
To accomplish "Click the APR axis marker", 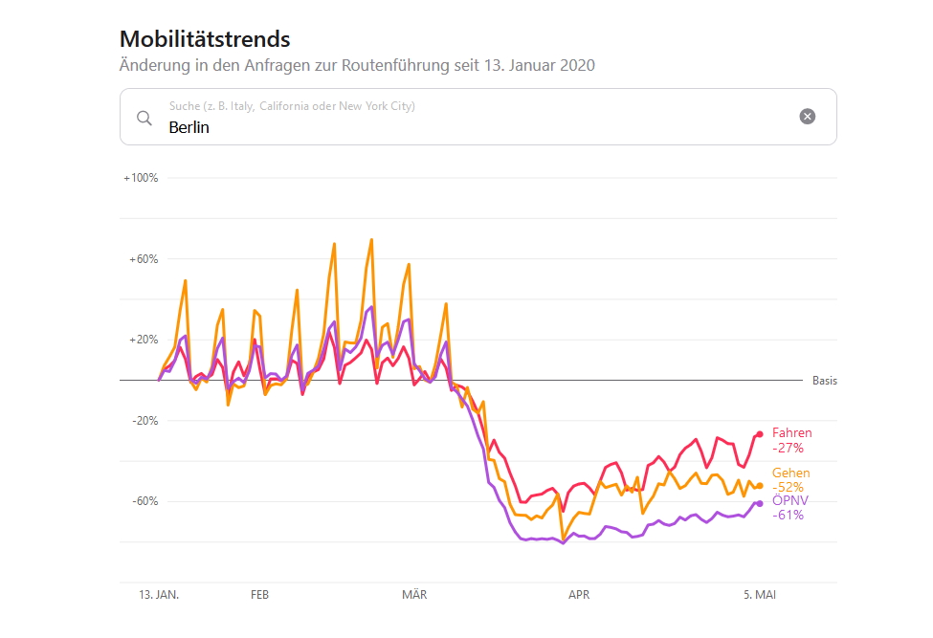I will 579,595.
